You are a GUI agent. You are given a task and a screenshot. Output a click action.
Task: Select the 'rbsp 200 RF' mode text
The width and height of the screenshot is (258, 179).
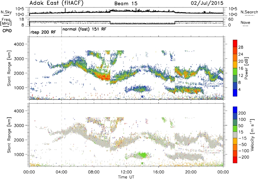point(43,32)
